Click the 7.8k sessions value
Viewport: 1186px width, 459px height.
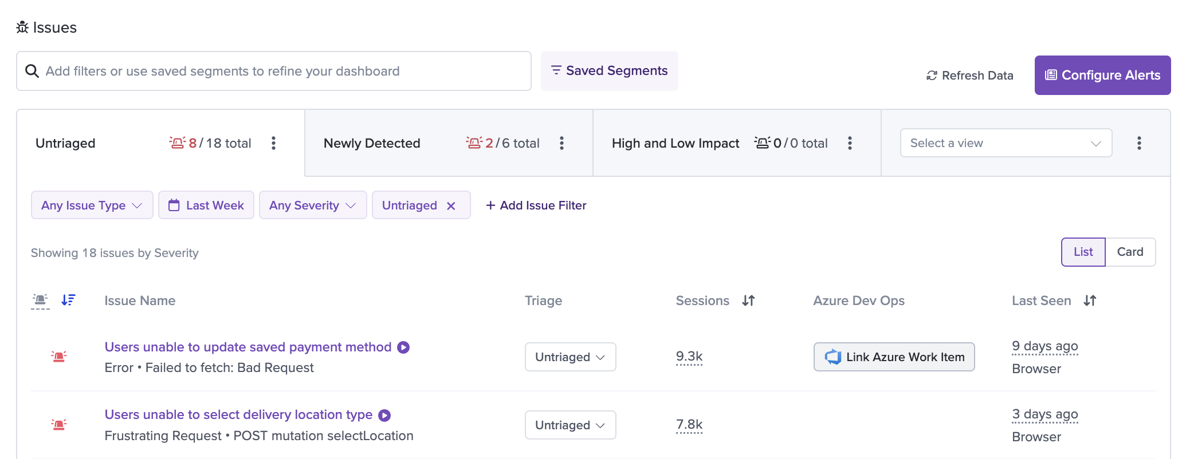(x=689, y=425)
